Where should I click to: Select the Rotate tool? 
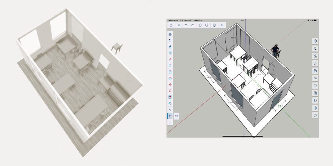tap(170, 91)
